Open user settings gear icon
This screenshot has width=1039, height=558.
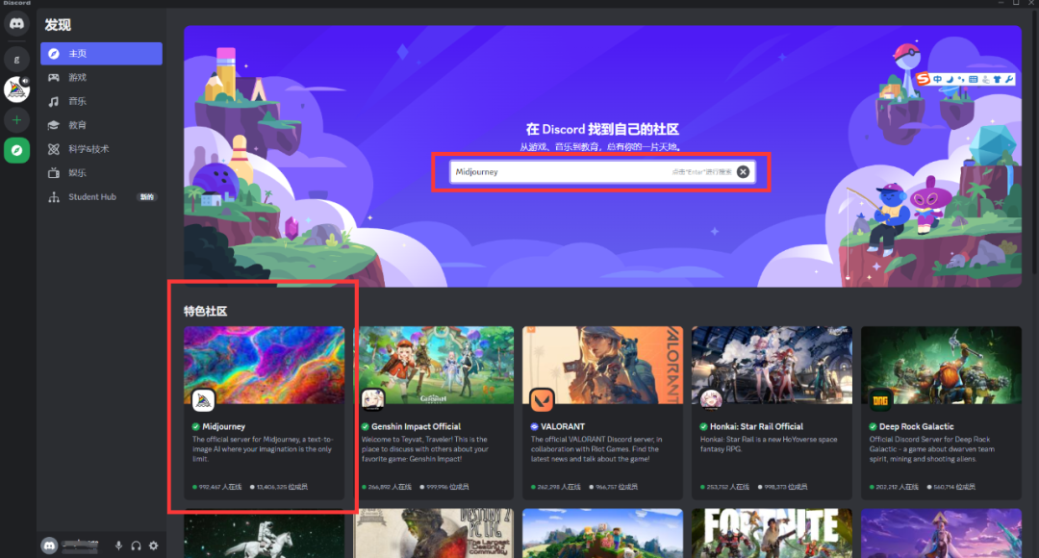[154, 545]
